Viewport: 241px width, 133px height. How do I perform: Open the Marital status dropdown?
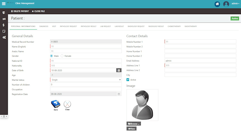click(86, 80)
